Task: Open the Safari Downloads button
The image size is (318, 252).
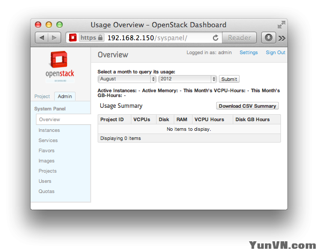Action: [269, 38]
